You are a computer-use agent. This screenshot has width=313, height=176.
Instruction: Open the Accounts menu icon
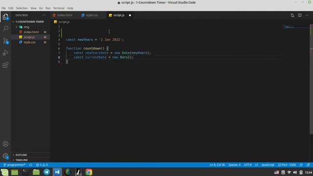5,144
